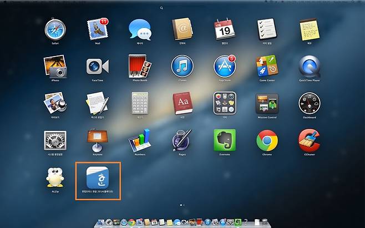Select the first Launchpad page dot
This screenshot has height=228, width=365.
coord(181,205)
